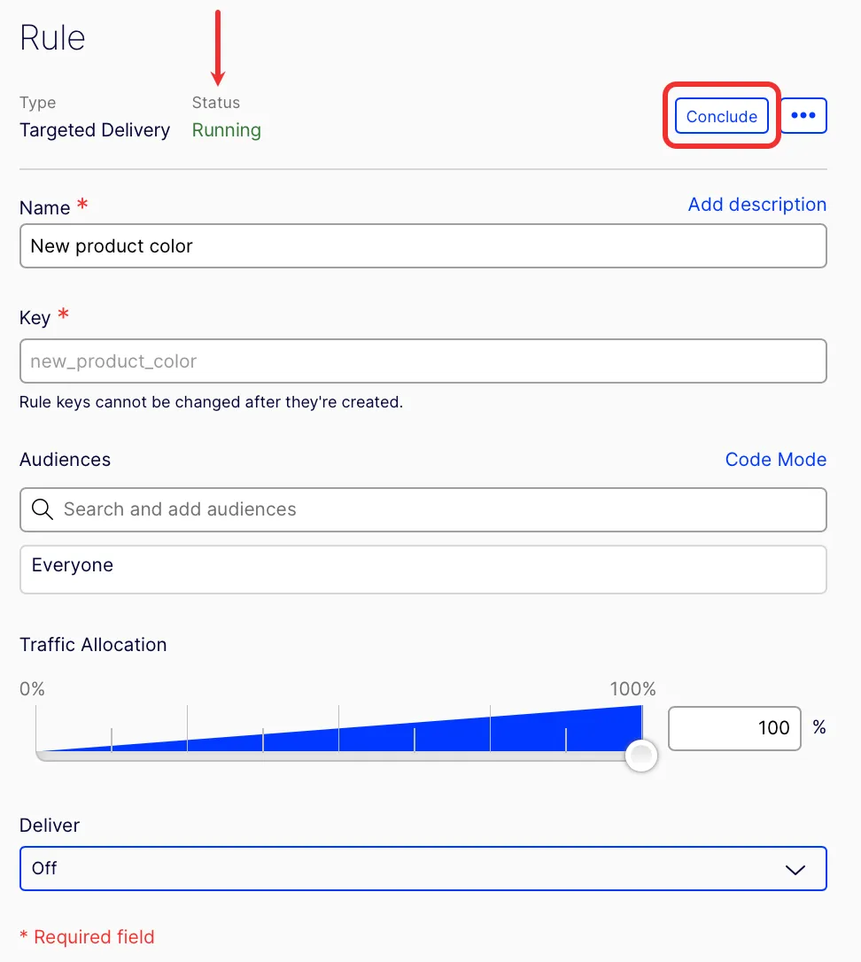
Task: Click the 0% label on the traffic slider
Action: coord(32,689)
